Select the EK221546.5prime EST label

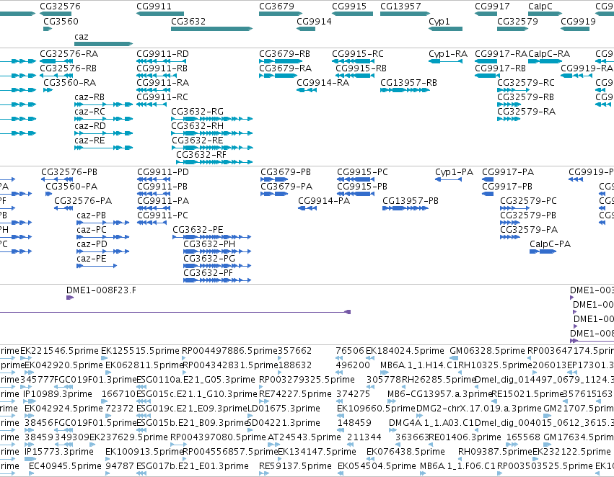(59, 351)
